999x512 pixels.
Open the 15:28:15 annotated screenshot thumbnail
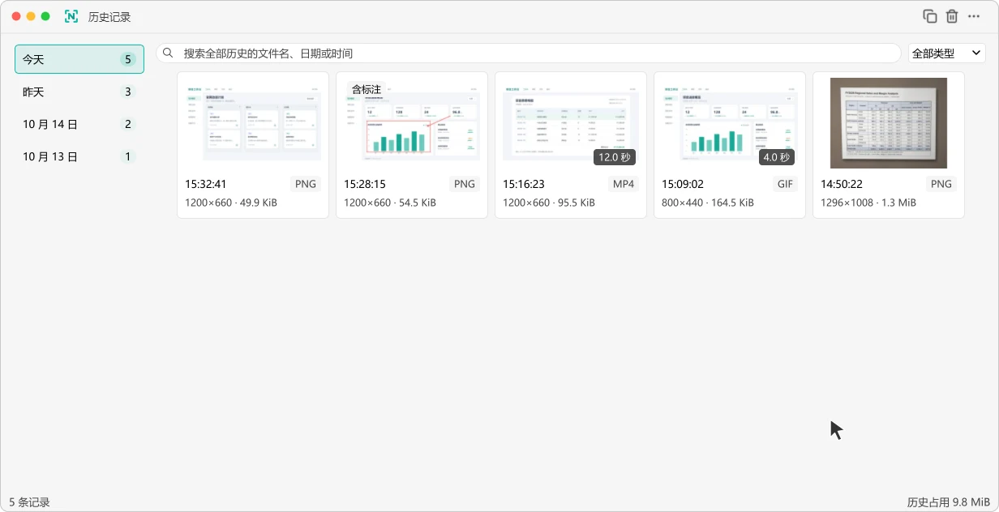(412, 123)
